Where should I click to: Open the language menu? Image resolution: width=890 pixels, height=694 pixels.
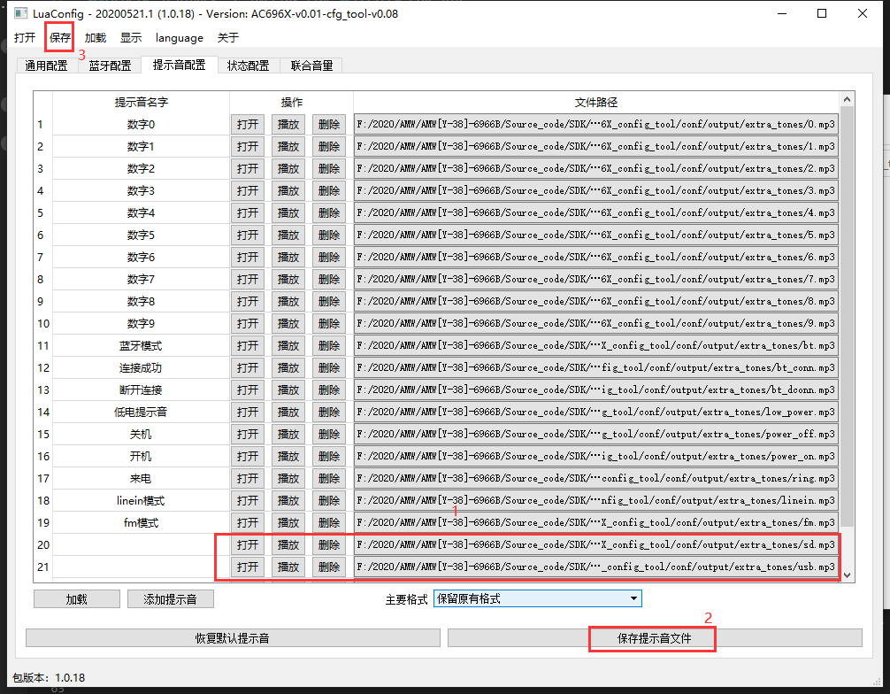click(x=180, y=37)
